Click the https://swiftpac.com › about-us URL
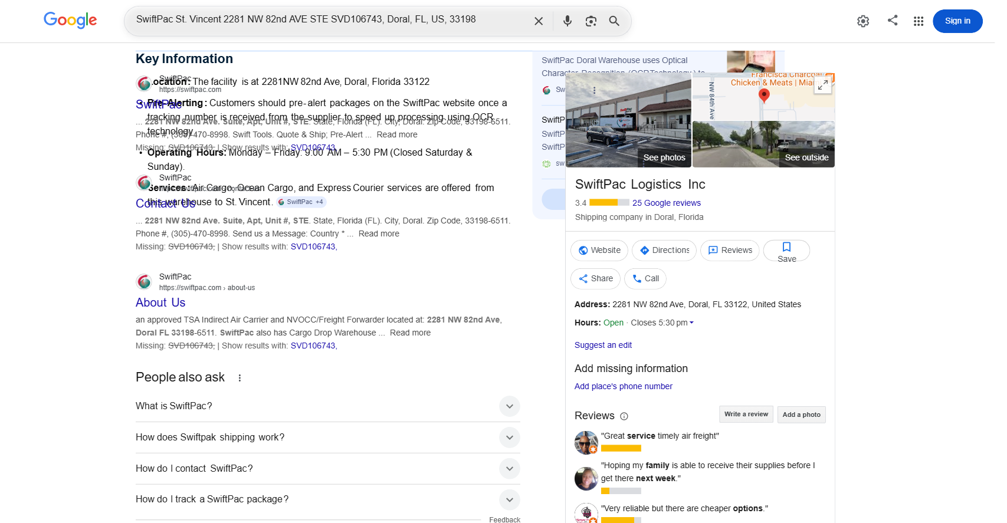1007x523 pixels. pos(207,288)
